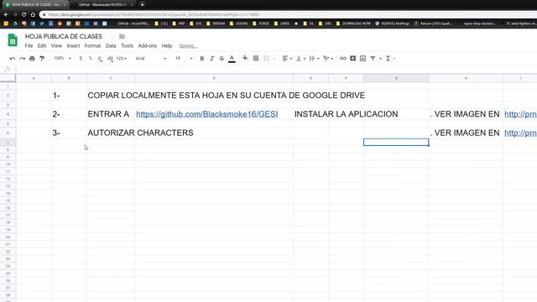
Task: Open the View menu
Action: coord(56,46)
